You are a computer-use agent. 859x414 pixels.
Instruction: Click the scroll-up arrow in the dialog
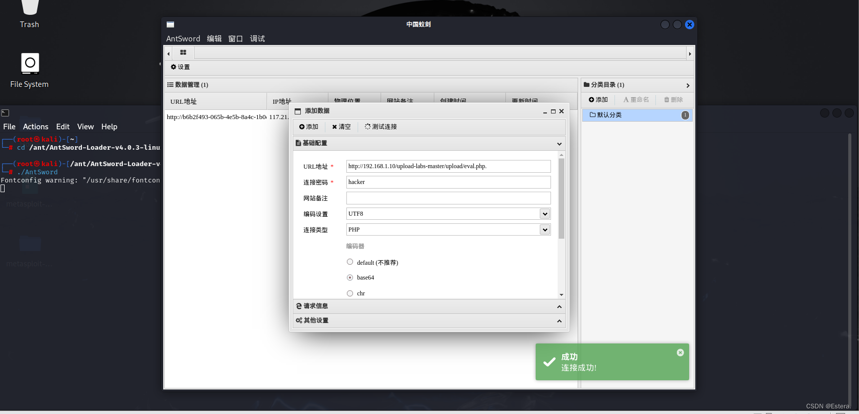pyautogui.click(x=561, y=154)
